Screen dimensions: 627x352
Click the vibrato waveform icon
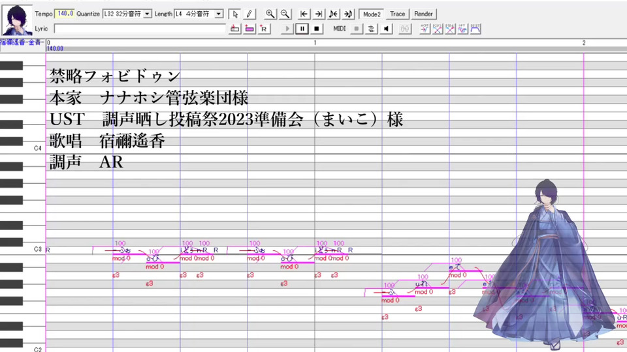pyautogui.click(x=462, y=29)
